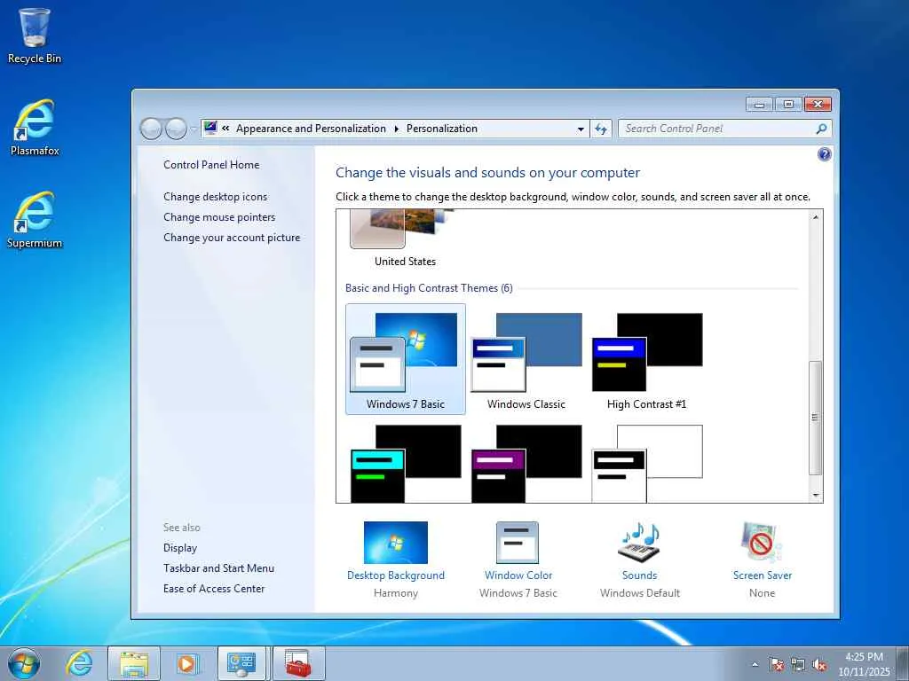Open recent pages dropdown beside Forward

[x=194, y=129]
